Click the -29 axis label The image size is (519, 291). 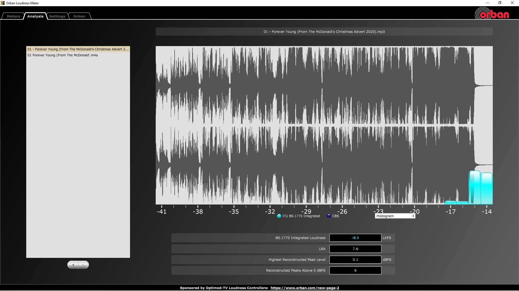306,212
